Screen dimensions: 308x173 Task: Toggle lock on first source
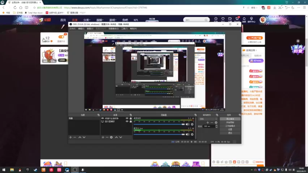click(131, 118)
